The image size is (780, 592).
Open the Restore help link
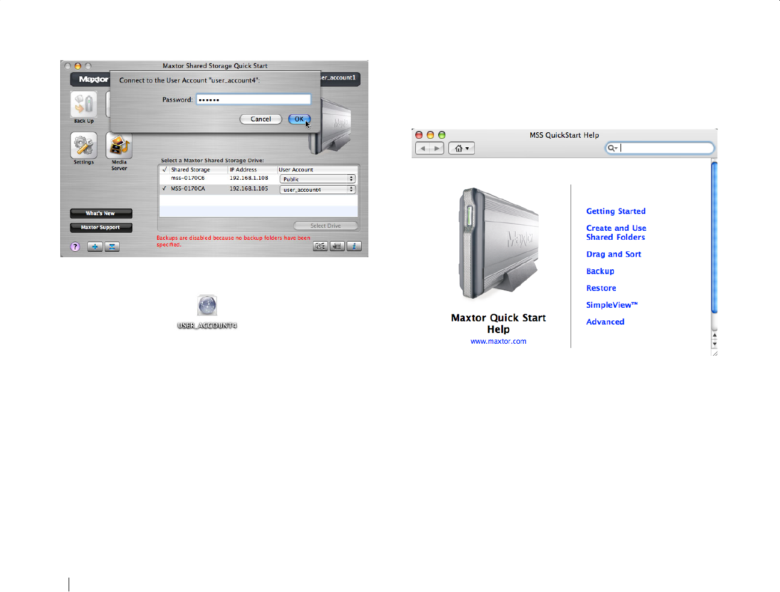click(601, 288)
